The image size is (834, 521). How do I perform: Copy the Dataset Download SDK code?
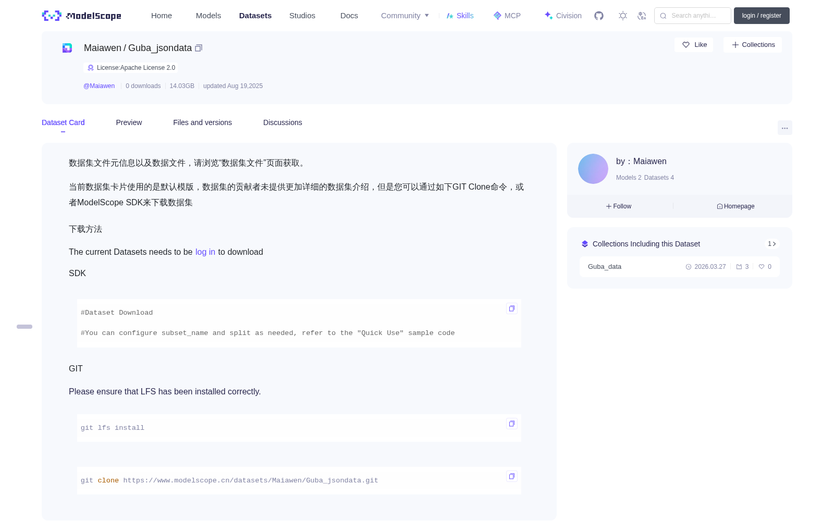point(512,308)
